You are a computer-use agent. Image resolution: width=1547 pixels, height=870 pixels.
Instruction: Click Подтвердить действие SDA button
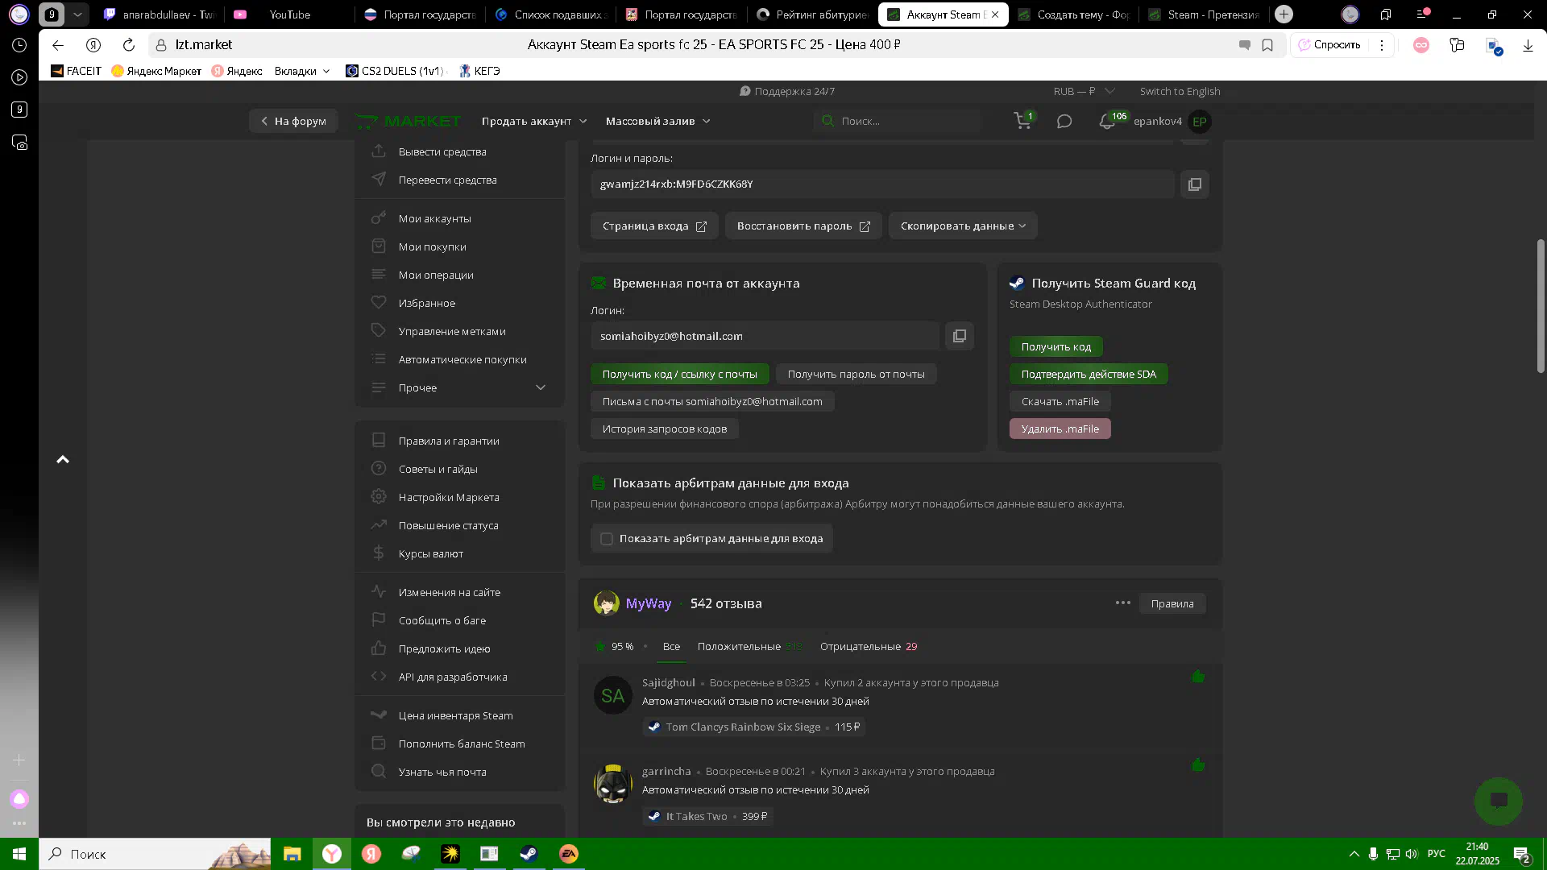pyautogui.click(x=1089, y=374)
